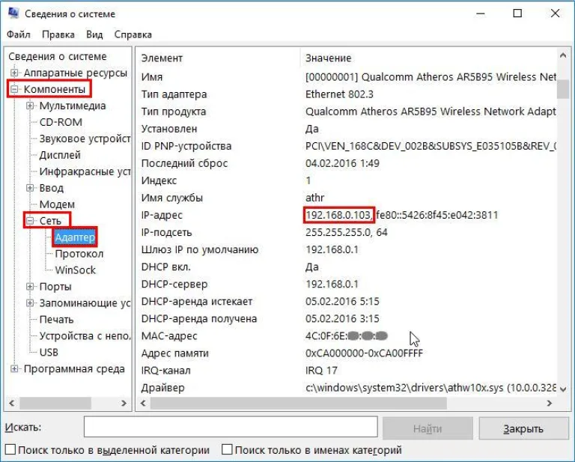
Task: Select Инфракрасные устройства in the tree
Action: [x=85, y=171]
